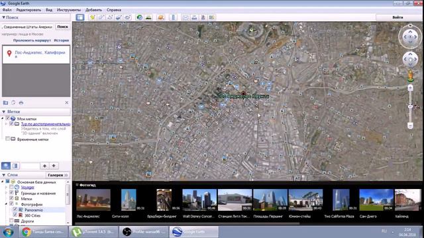The height and width of the screenshot is (238, 424).
Task: Select the add image overlay tool
Action: tap(119, 17)
